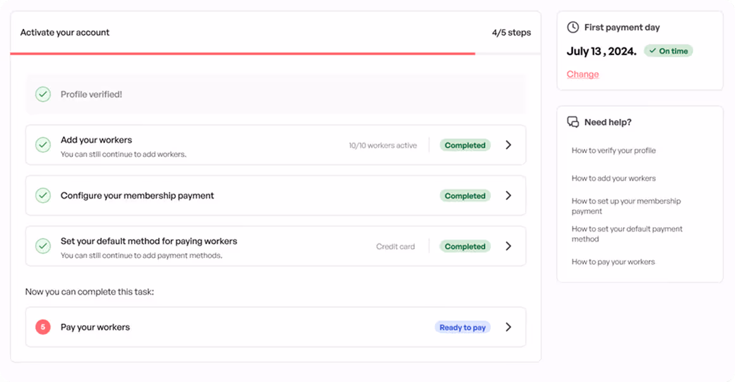Open How to add your workers help link

[x=614, y=178]
